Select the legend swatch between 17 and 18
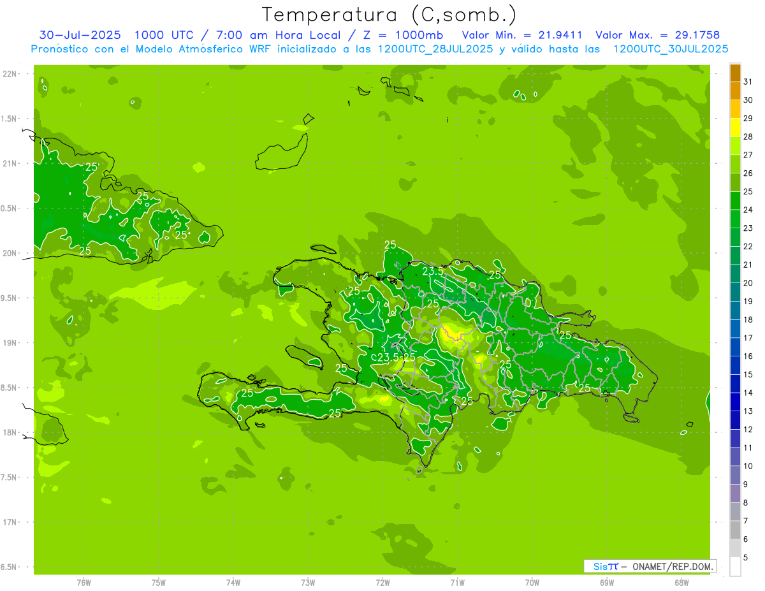The image size is (765, 591). (735, 329)
